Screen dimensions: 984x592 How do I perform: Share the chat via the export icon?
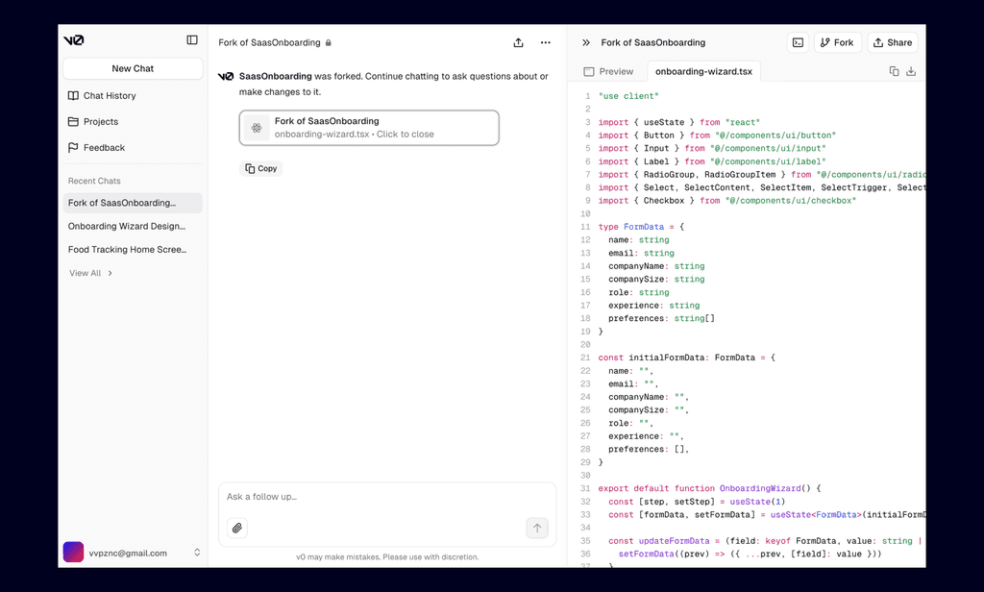(x=518, y=42)
